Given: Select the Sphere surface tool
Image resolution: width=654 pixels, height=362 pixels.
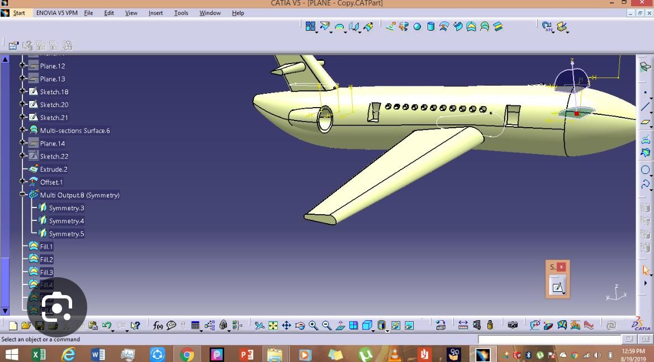Looking at the screenshot, I should [417, 27].
